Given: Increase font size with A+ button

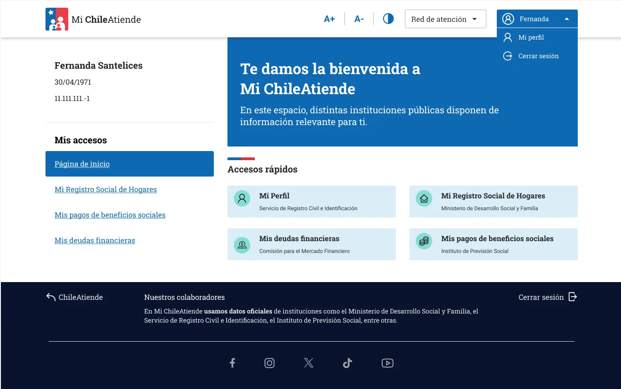Looking at the screenshot, I should click(329, 19).
